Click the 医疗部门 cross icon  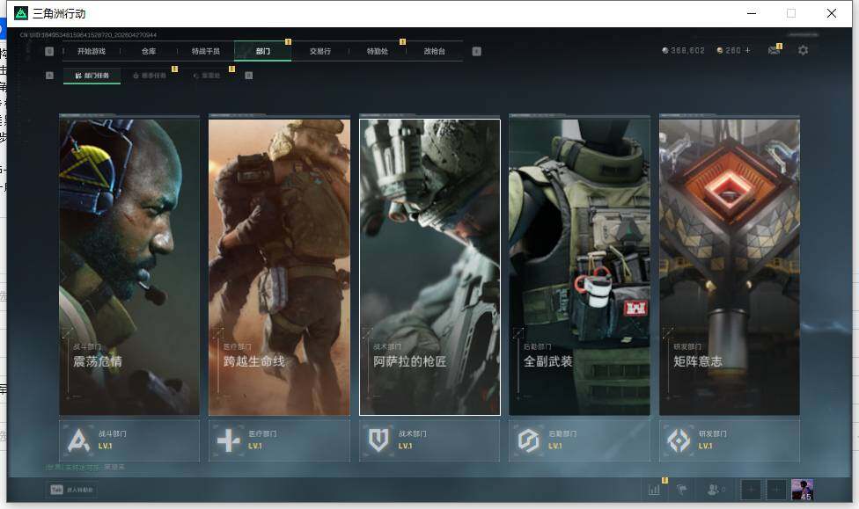tap(229, 440)
